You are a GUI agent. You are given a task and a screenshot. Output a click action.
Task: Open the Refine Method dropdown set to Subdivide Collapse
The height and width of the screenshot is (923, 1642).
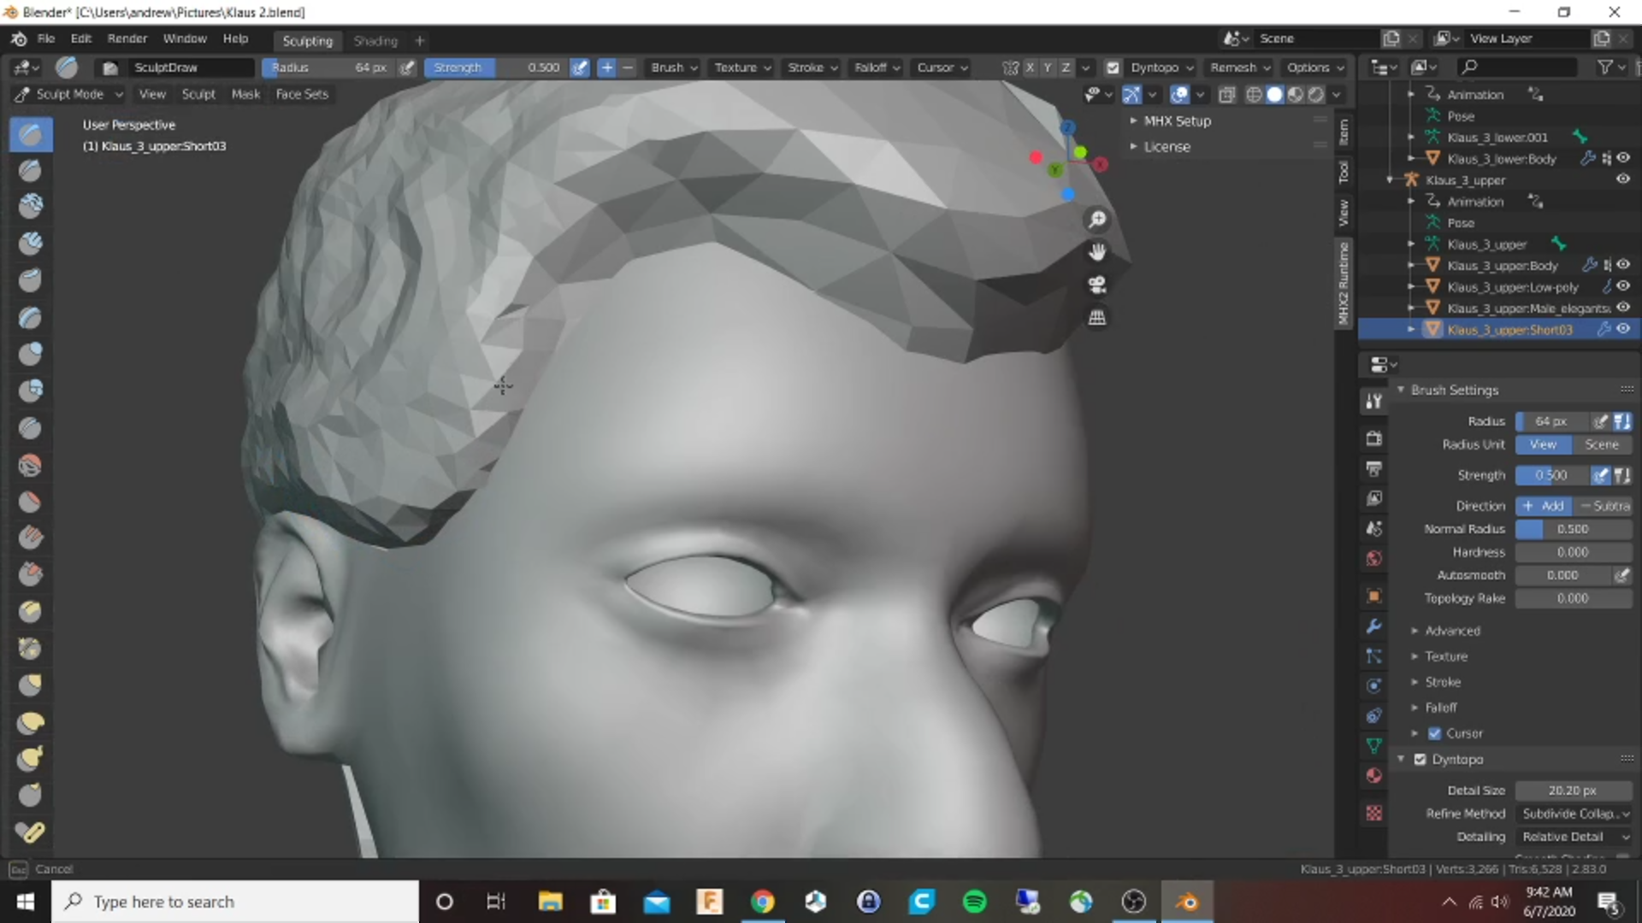(x=1574, y=814)
